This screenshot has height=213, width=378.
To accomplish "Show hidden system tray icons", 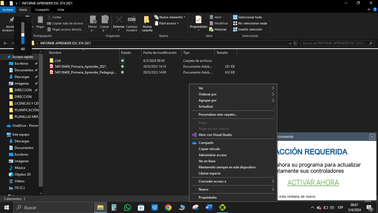I will [x=312, y=207].
